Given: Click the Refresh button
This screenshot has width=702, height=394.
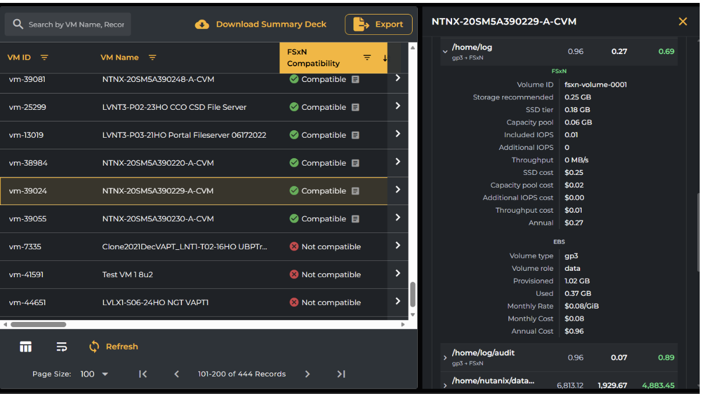Looking at the screenshot, I should tap(113, 347).
